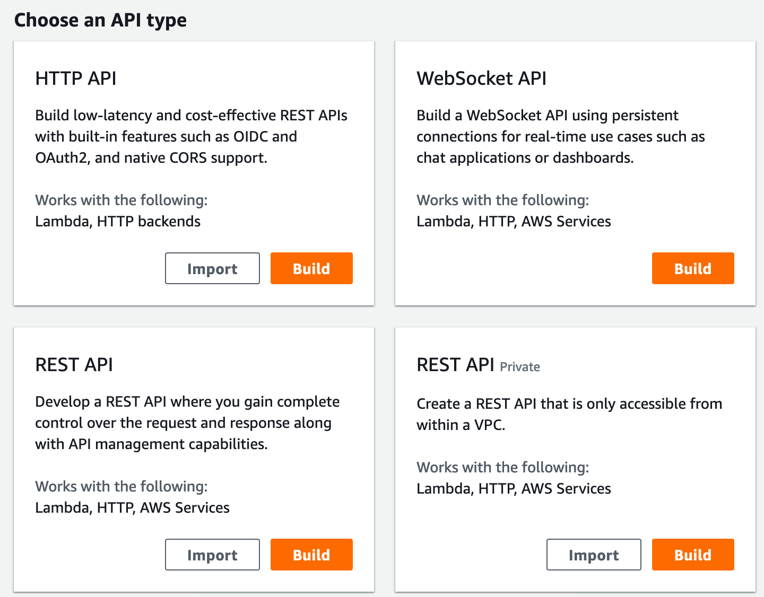The height and width of the screenshot is (597, 764).
Task: Click the Build button for HTTP API
Action: pos(311,268)
